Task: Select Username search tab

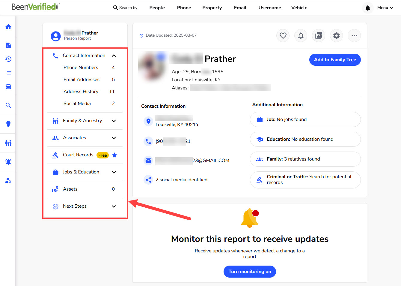Action: pyautogui.click(x=270, y=8)
